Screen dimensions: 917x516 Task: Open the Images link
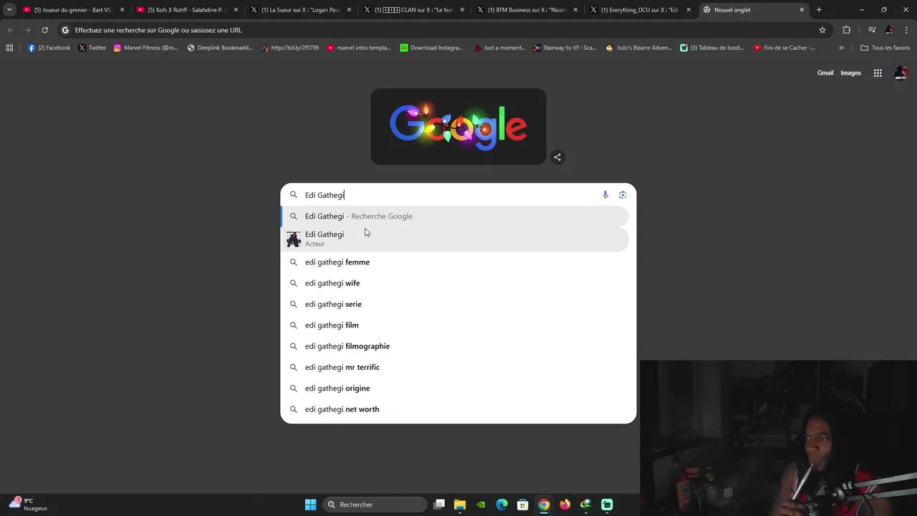click(850, 72)
